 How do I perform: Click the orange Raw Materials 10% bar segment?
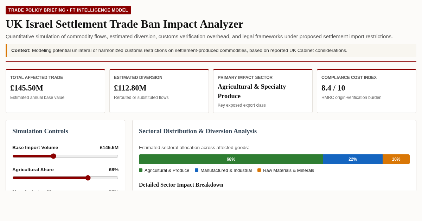tap(396, 159)
